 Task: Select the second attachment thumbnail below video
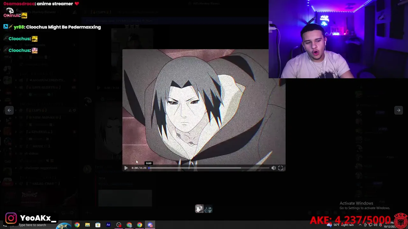click(208, 209)
